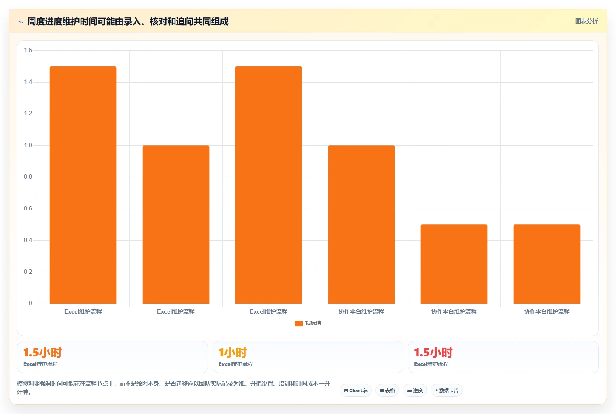Screen dimensions: 616x414
Task: Open the orange 1.5小时 data card
Action: (x=112, y=357)
